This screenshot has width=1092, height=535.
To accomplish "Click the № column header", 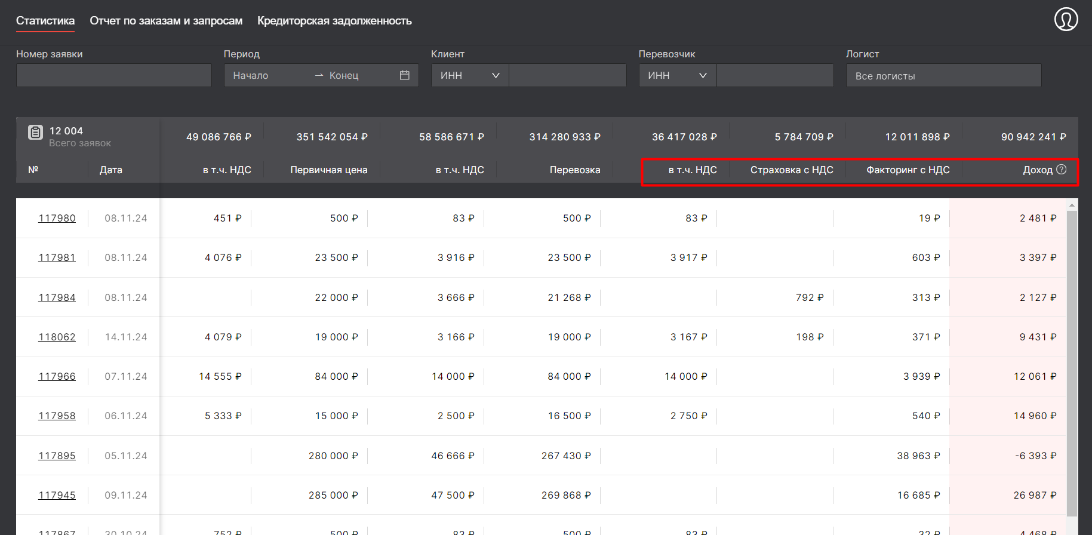I will [x=33, y=170].
